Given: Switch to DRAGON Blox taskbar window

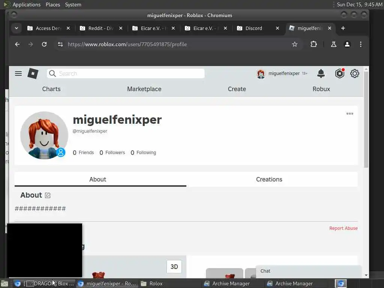Looking at the screenshot, I should 44,283.
